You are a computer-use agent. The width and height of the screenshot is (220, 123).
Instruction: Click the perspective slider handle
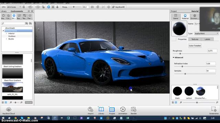[74, 7]
